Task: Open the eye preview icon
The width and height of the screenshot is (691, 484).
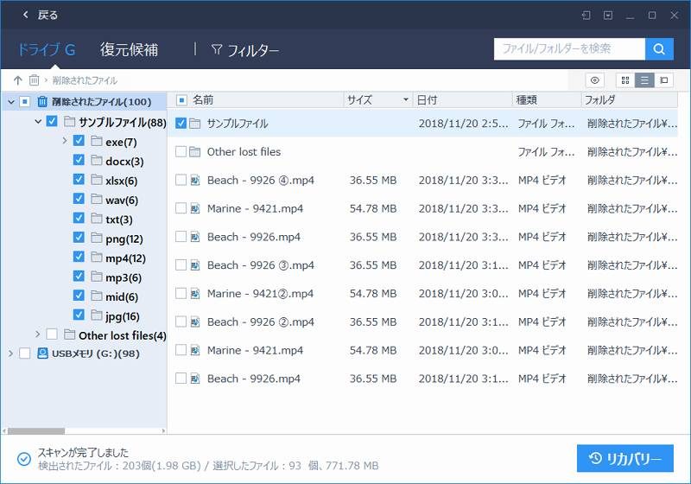Action: (594, 80)
